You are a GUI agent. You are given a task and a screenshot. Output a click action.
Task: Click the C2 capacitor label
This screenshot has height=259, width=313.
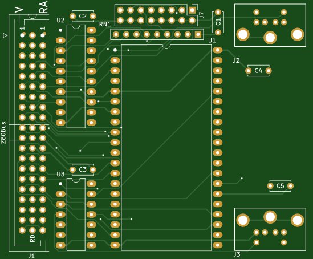83,16
